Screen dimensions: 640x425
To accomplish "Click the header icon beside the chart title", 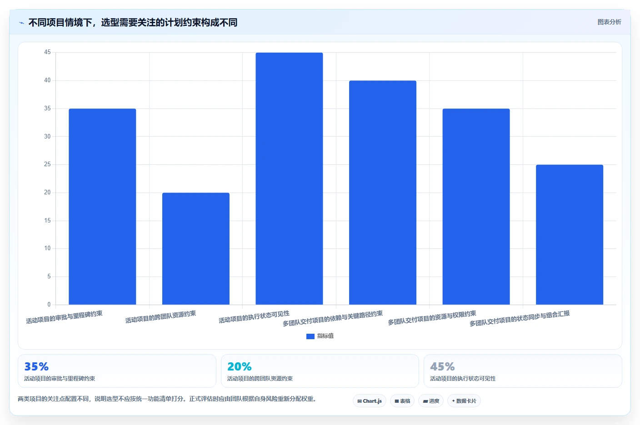I will pos(21,23).
